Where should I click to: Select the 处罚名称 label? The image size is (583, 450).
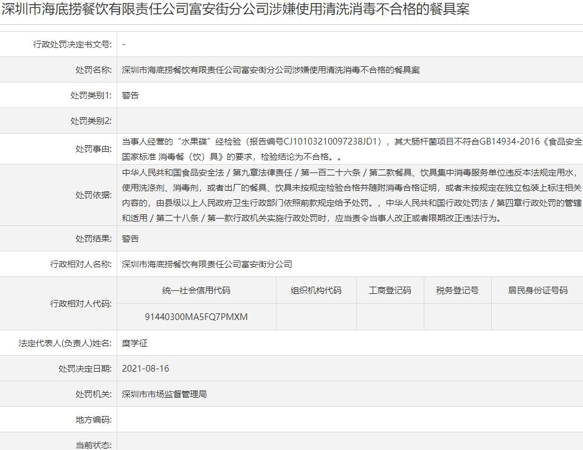tap(94, 70)
